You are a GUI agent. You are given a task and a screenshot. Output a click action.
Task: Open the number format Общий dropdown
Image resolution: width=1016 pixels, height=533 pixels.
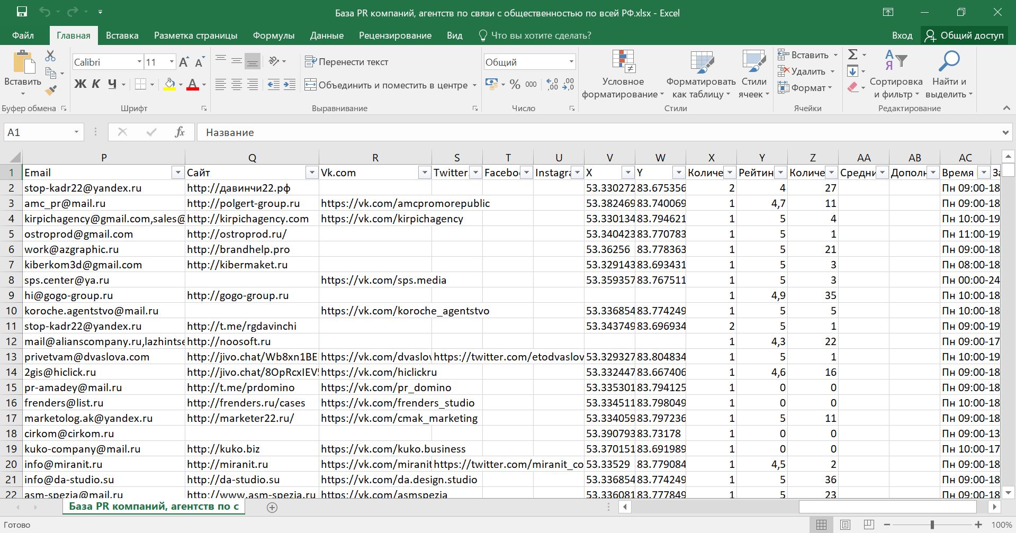[571, 62]
